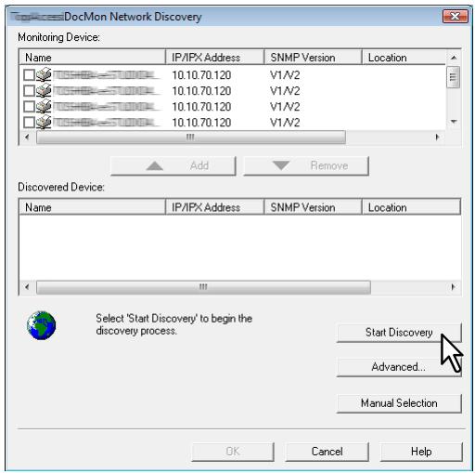Choose Manual Selection
This screenshot has height=473, width=475.
399,403
